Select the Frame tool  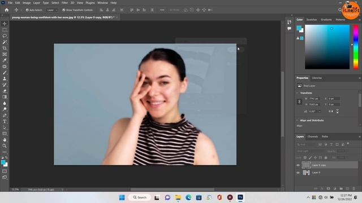[x=5, y=54]
